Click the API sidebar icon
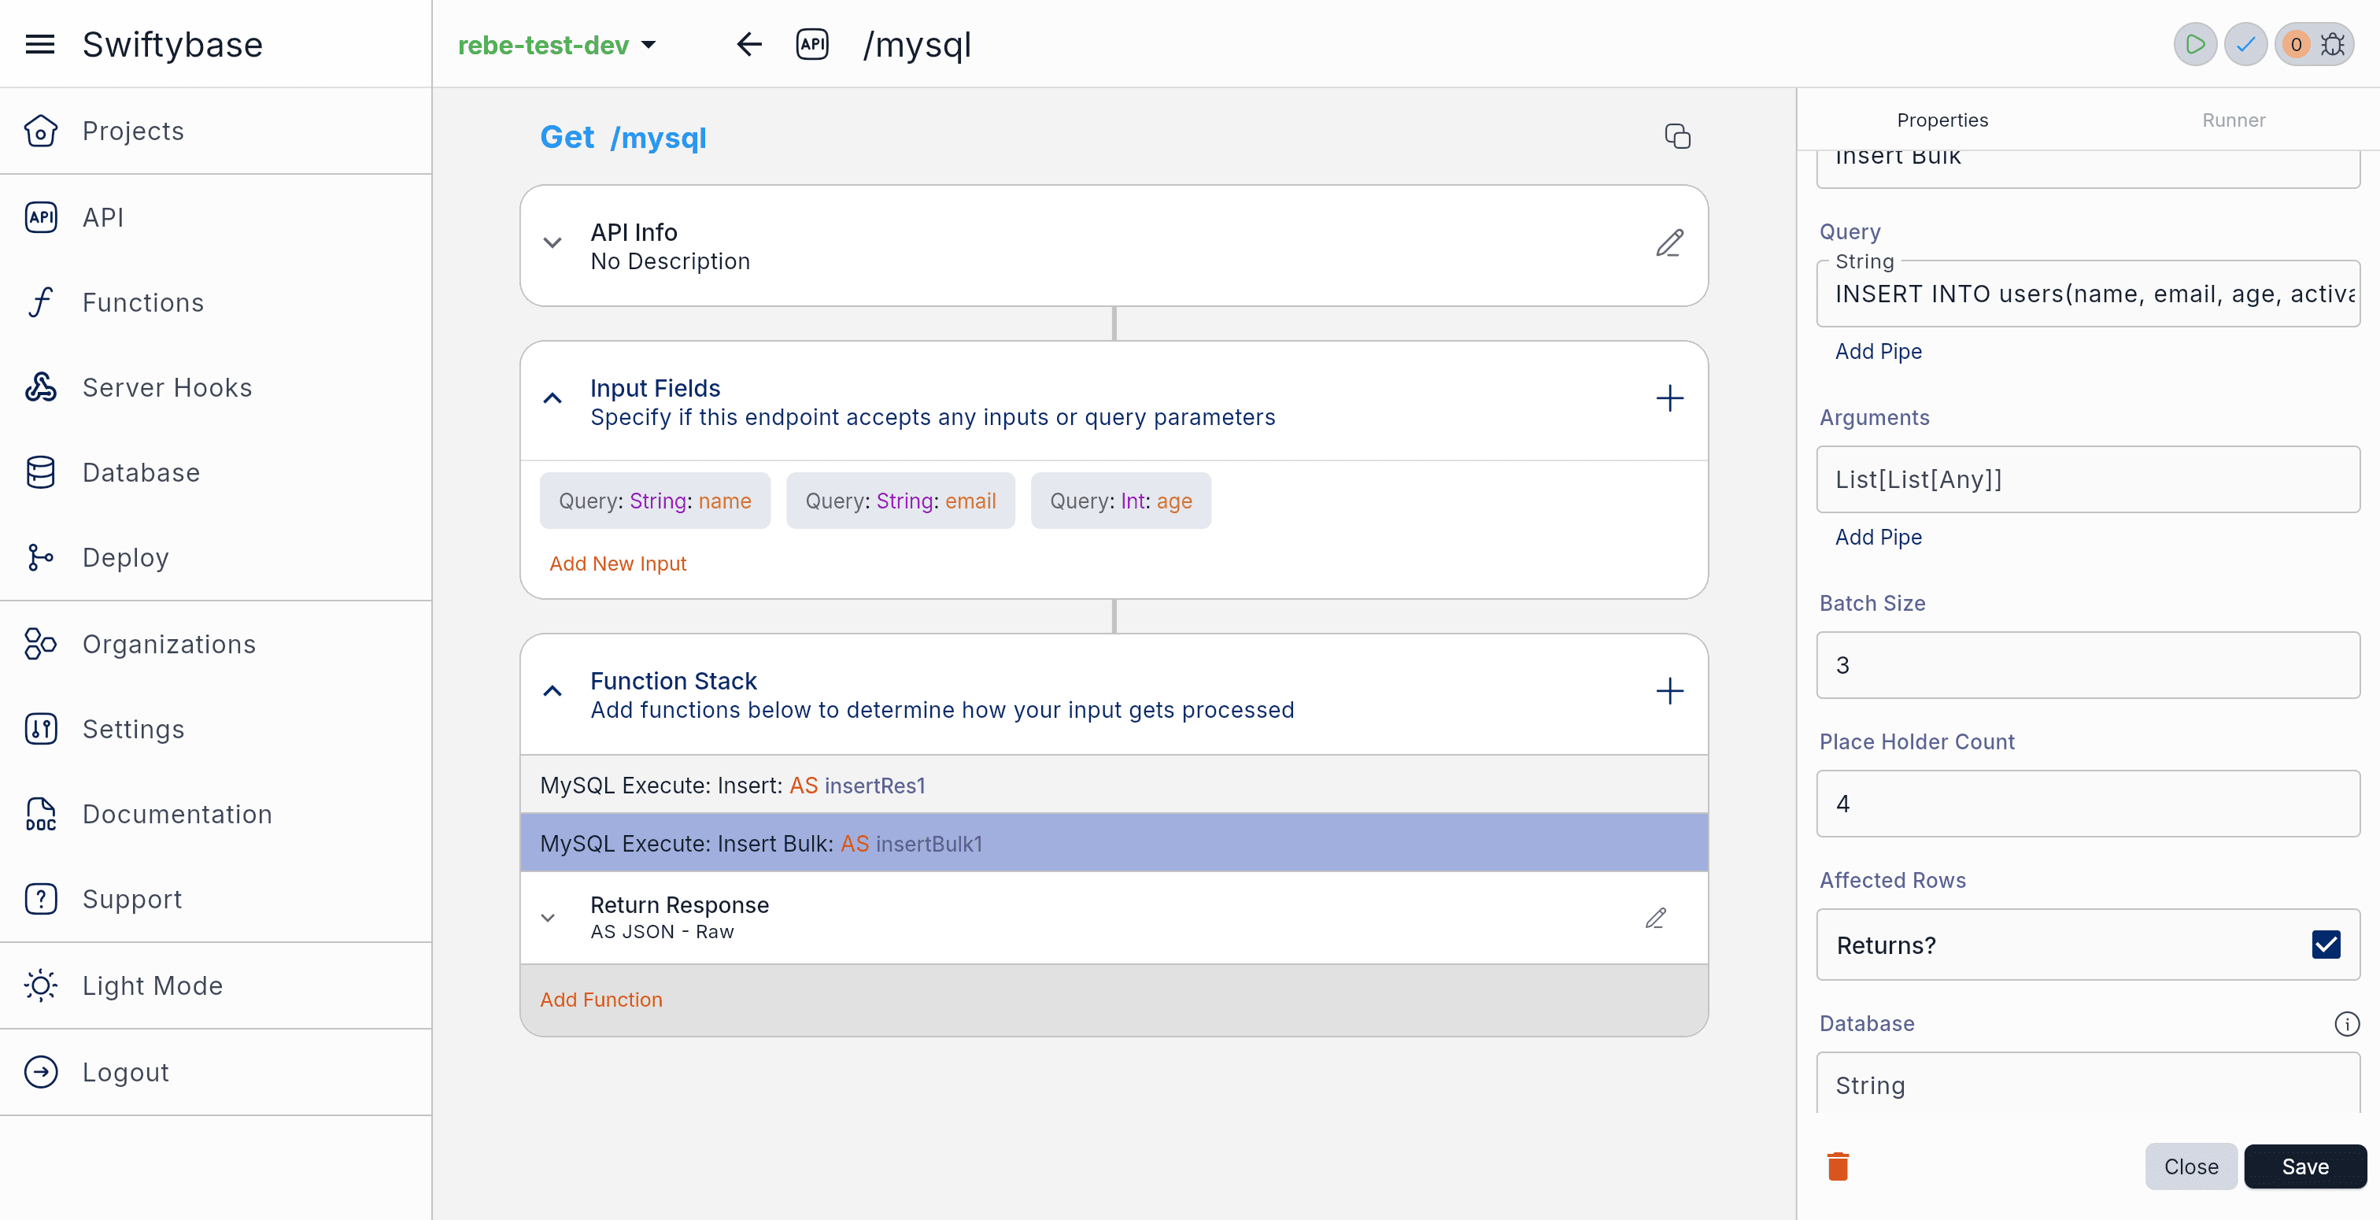Viewport: 2380px width, 1220px height. tap(41, 217)
